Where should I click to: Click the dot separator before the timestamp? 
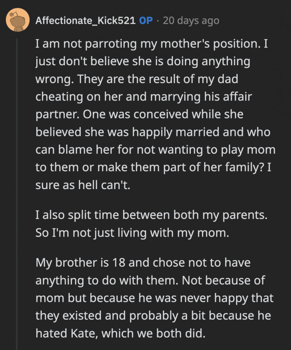pyautogui.click(x=158, y=20)
